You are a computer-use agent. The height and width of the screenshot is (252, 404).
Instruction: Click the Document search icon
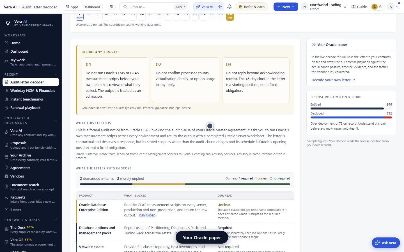coord(6,187)
